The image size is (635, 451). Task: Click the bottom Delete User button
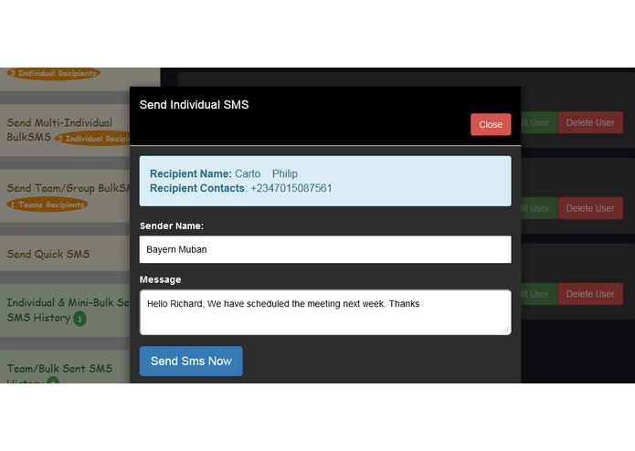tap(590, 294)
